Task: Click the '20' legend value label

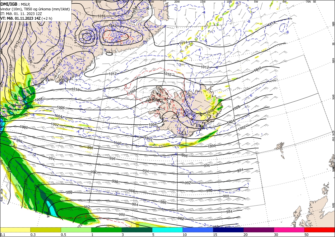Action: tap(246, 235)
